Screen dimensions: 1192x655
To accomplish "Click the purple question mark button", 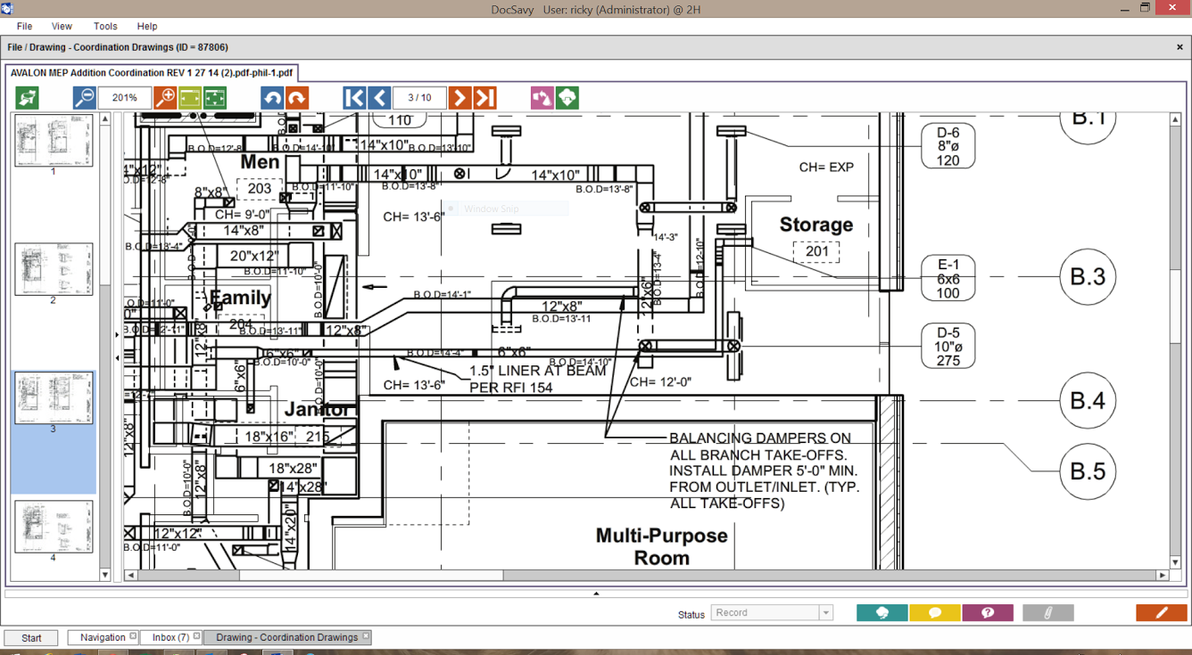I will pos(988,613).
